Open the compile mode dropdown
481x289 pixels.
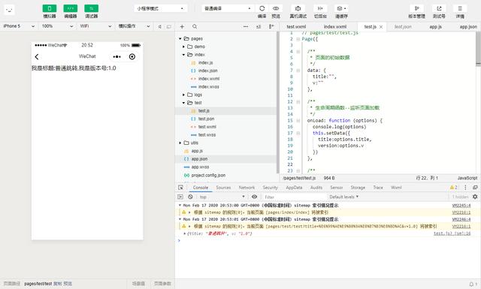coord(228,8)
